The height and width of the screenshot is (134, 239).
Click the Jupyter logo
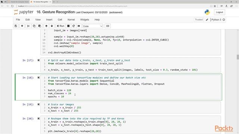(x=24, y=12)
